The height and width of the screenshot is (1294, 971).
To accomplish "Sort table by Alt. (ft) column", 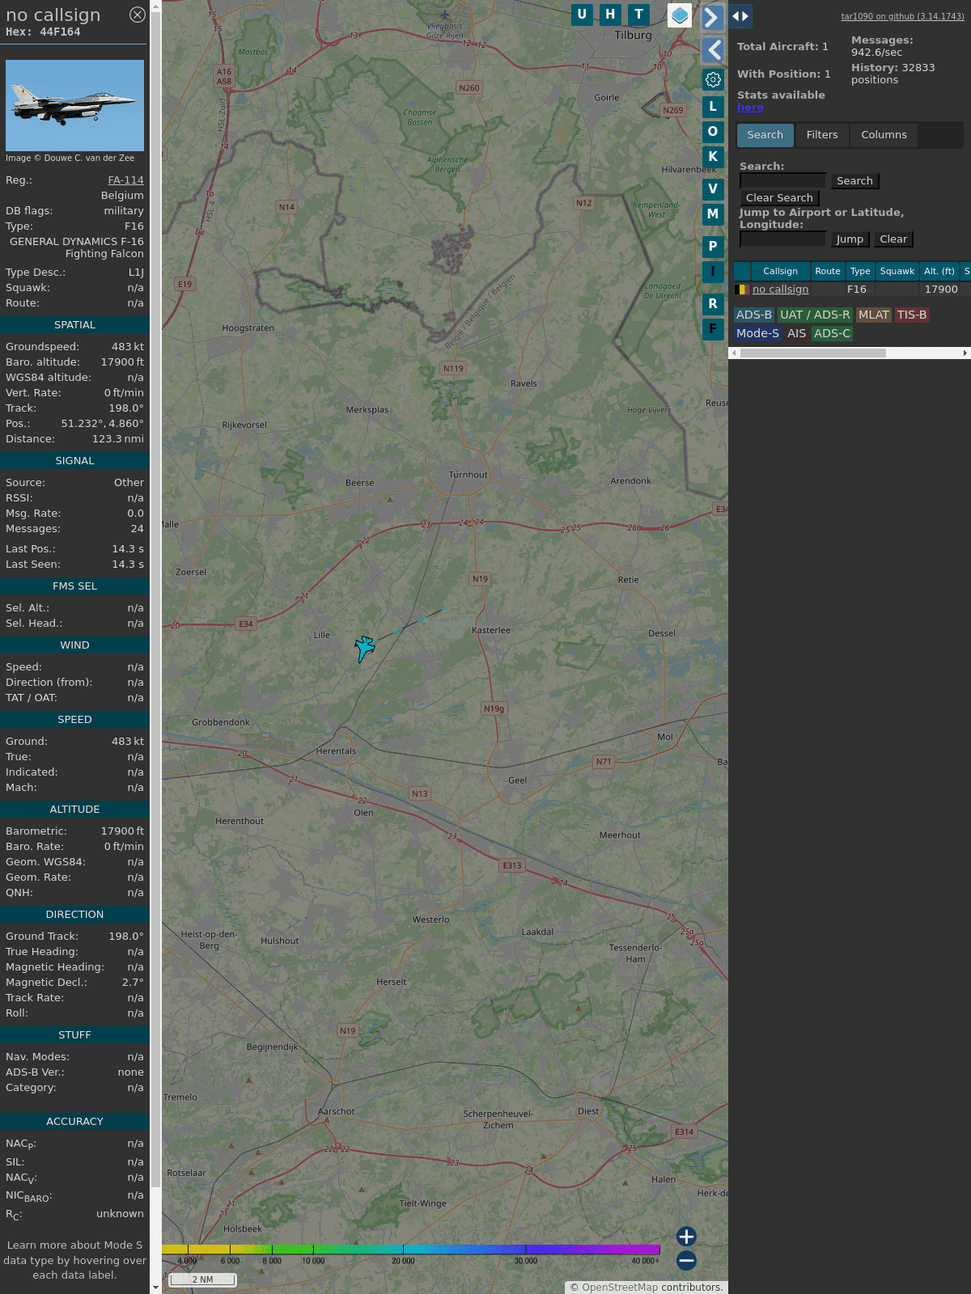I will [939, 272].
